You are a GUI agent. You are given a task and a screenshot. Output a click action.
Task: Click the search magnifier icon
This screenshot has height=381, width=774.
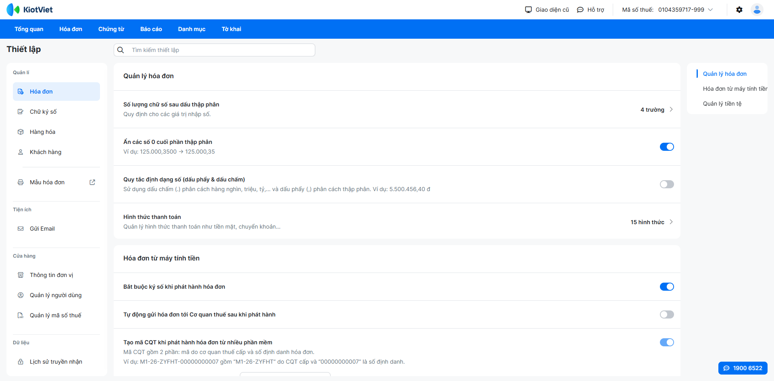click(121, 50)
